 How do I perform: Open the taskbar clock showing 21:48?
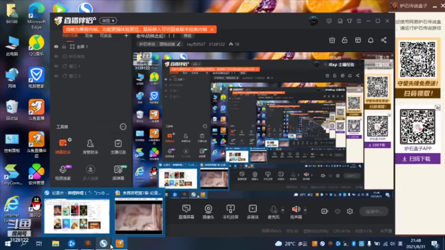coord(416,243)
